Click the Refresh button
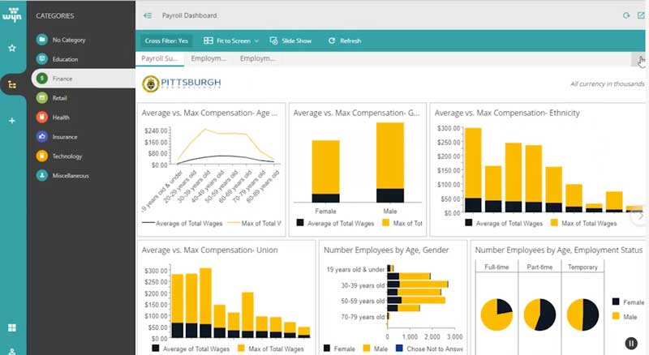Viewport: 649px width, 355px height. pyautogui.click(x=345, y=41)
